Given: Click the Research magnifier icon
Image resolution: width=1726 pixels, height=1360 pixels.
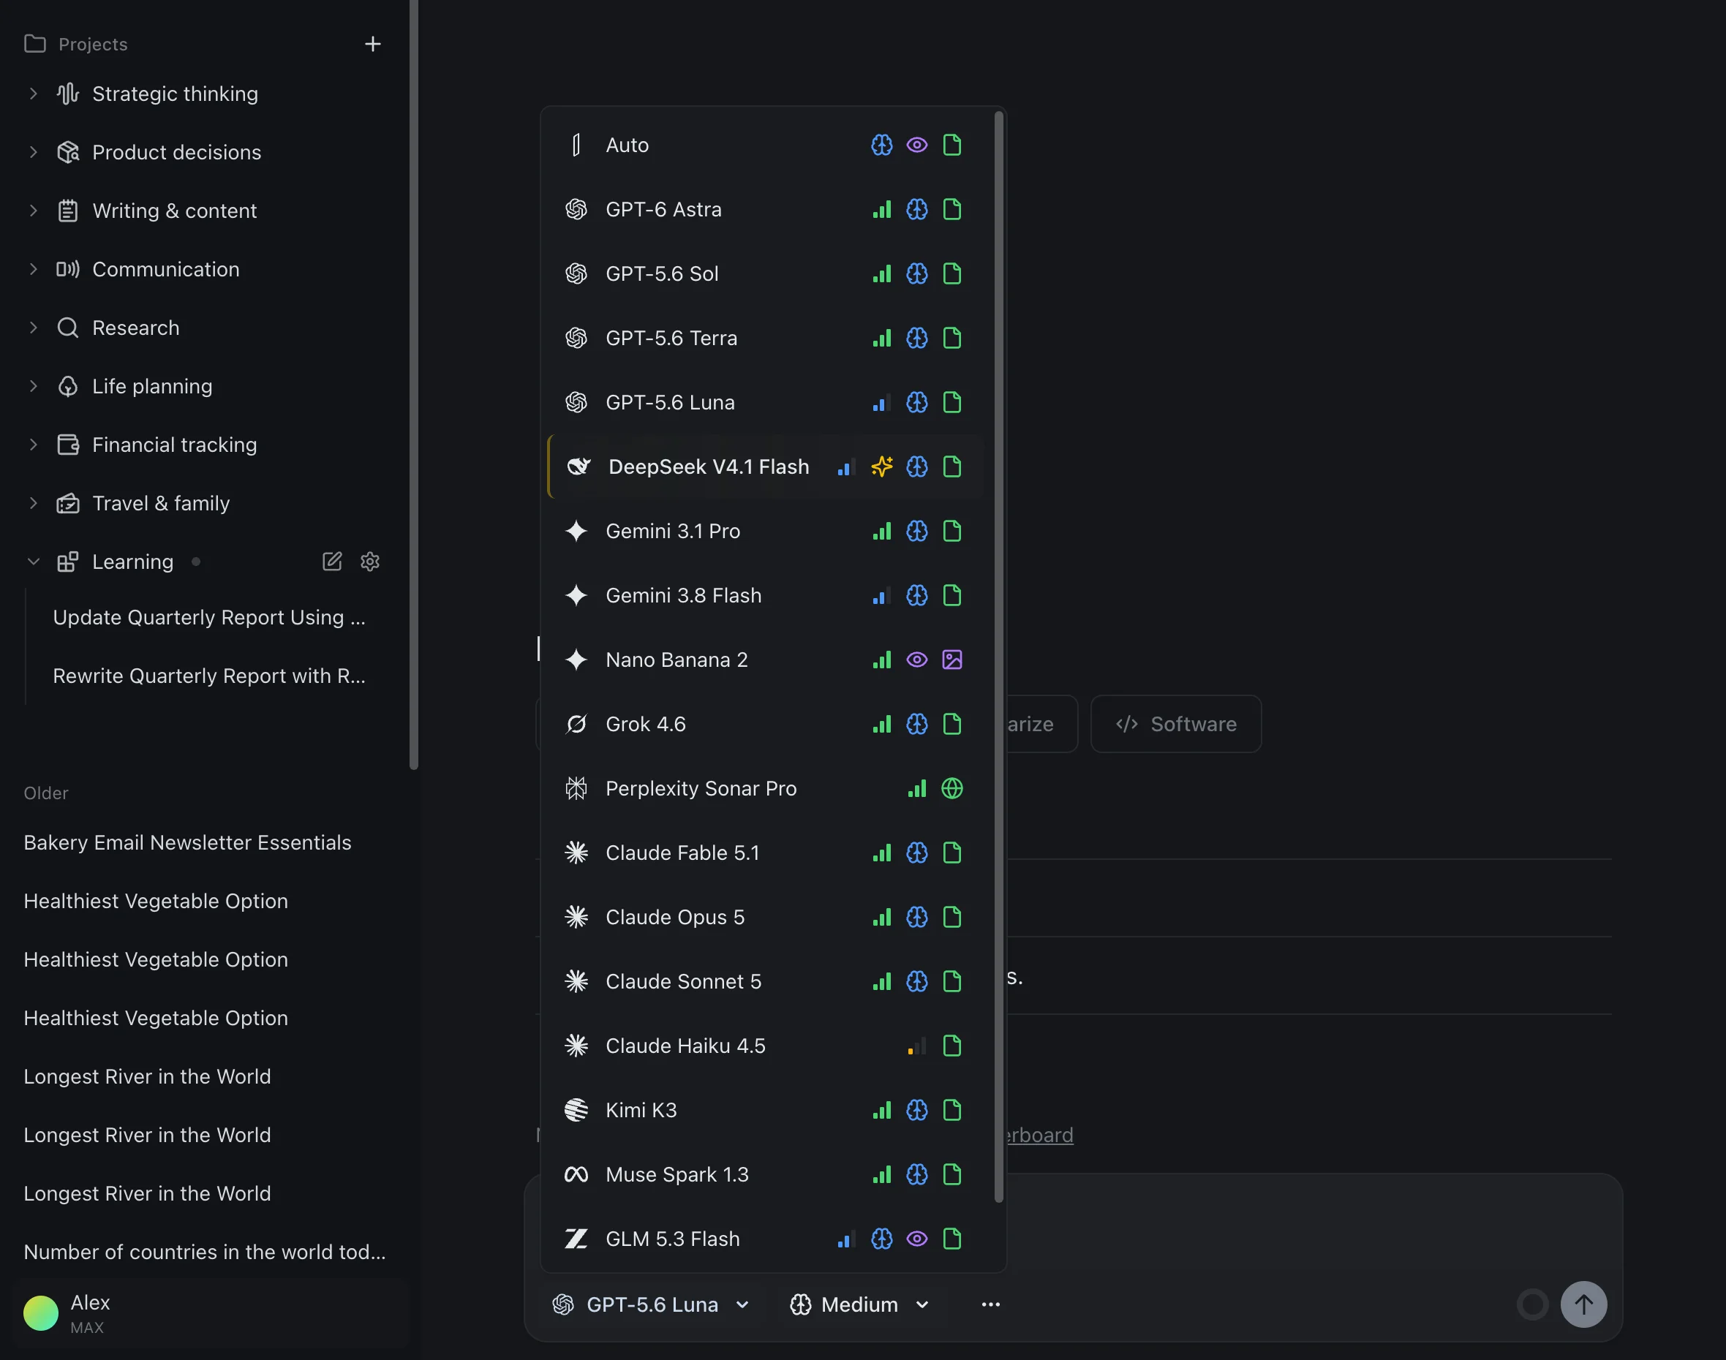Looking at the screenshot, I should [68, 328].
